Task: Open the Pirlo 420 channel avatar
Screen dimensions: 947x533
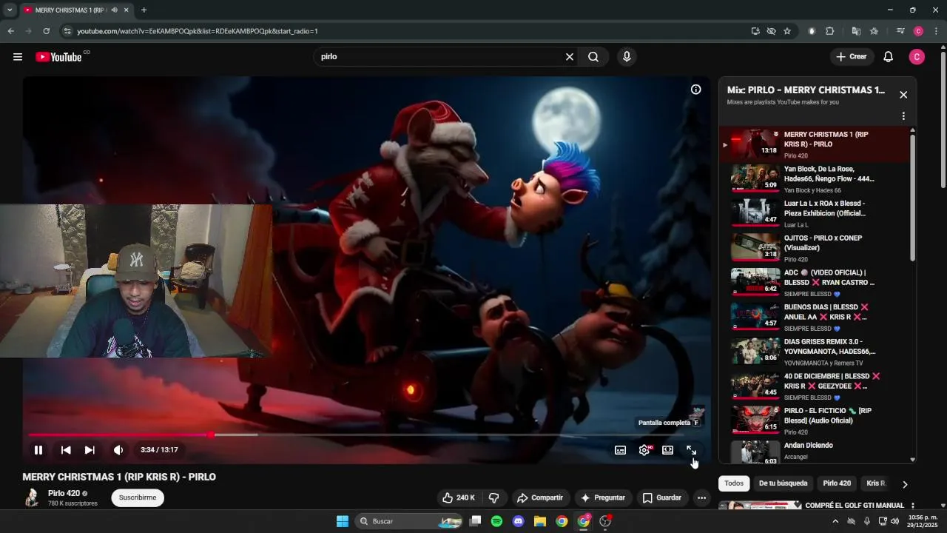Action: tap(31, 497)
